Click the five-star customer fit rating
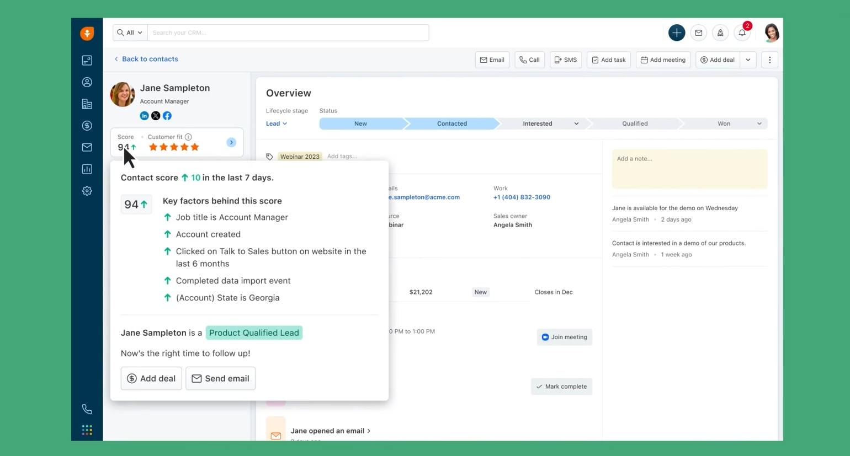This screenshot has width=850, height=456. point(174,147)
